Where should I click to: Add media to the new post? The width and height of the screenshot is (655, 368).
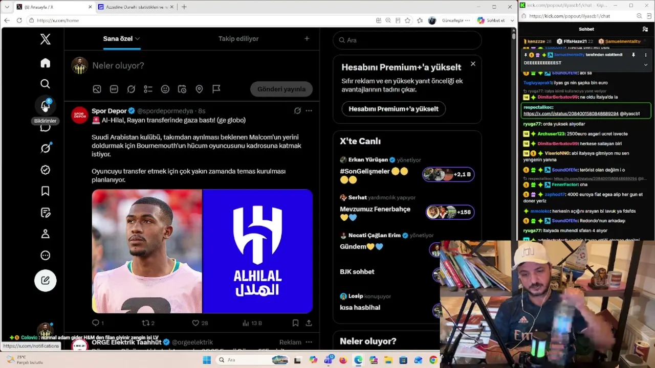point(97,89)
